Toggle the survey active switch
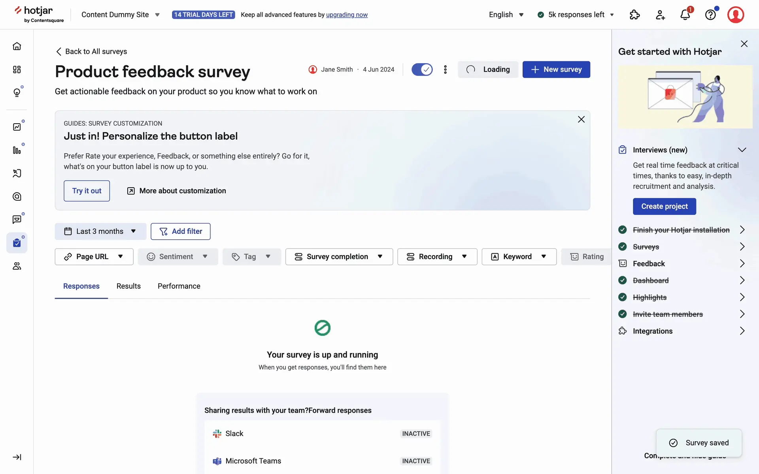Viewport: 759px width, 474px height. point(422,70)
